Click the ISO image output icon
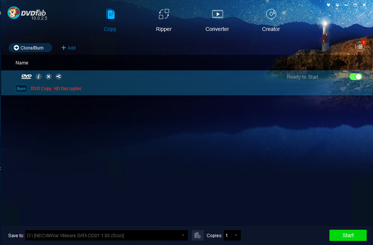373x245 pixels. [197, 235]
